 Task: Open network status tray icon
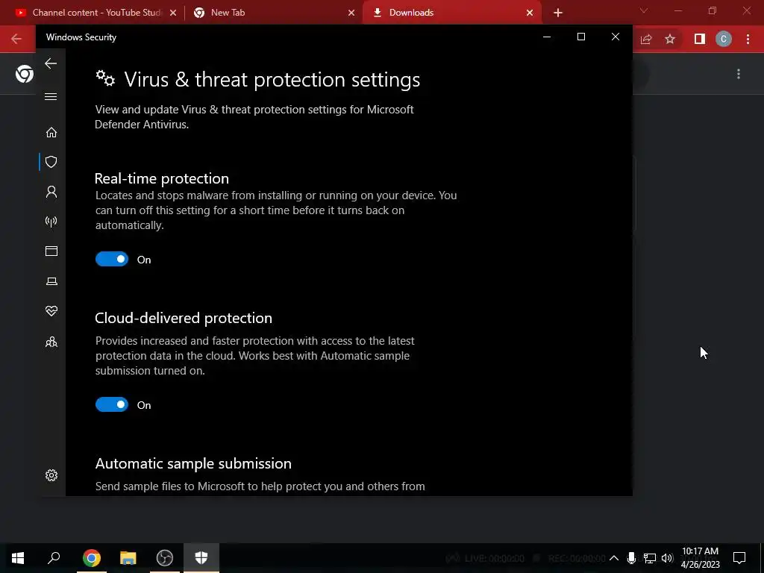tap(650, 558)
